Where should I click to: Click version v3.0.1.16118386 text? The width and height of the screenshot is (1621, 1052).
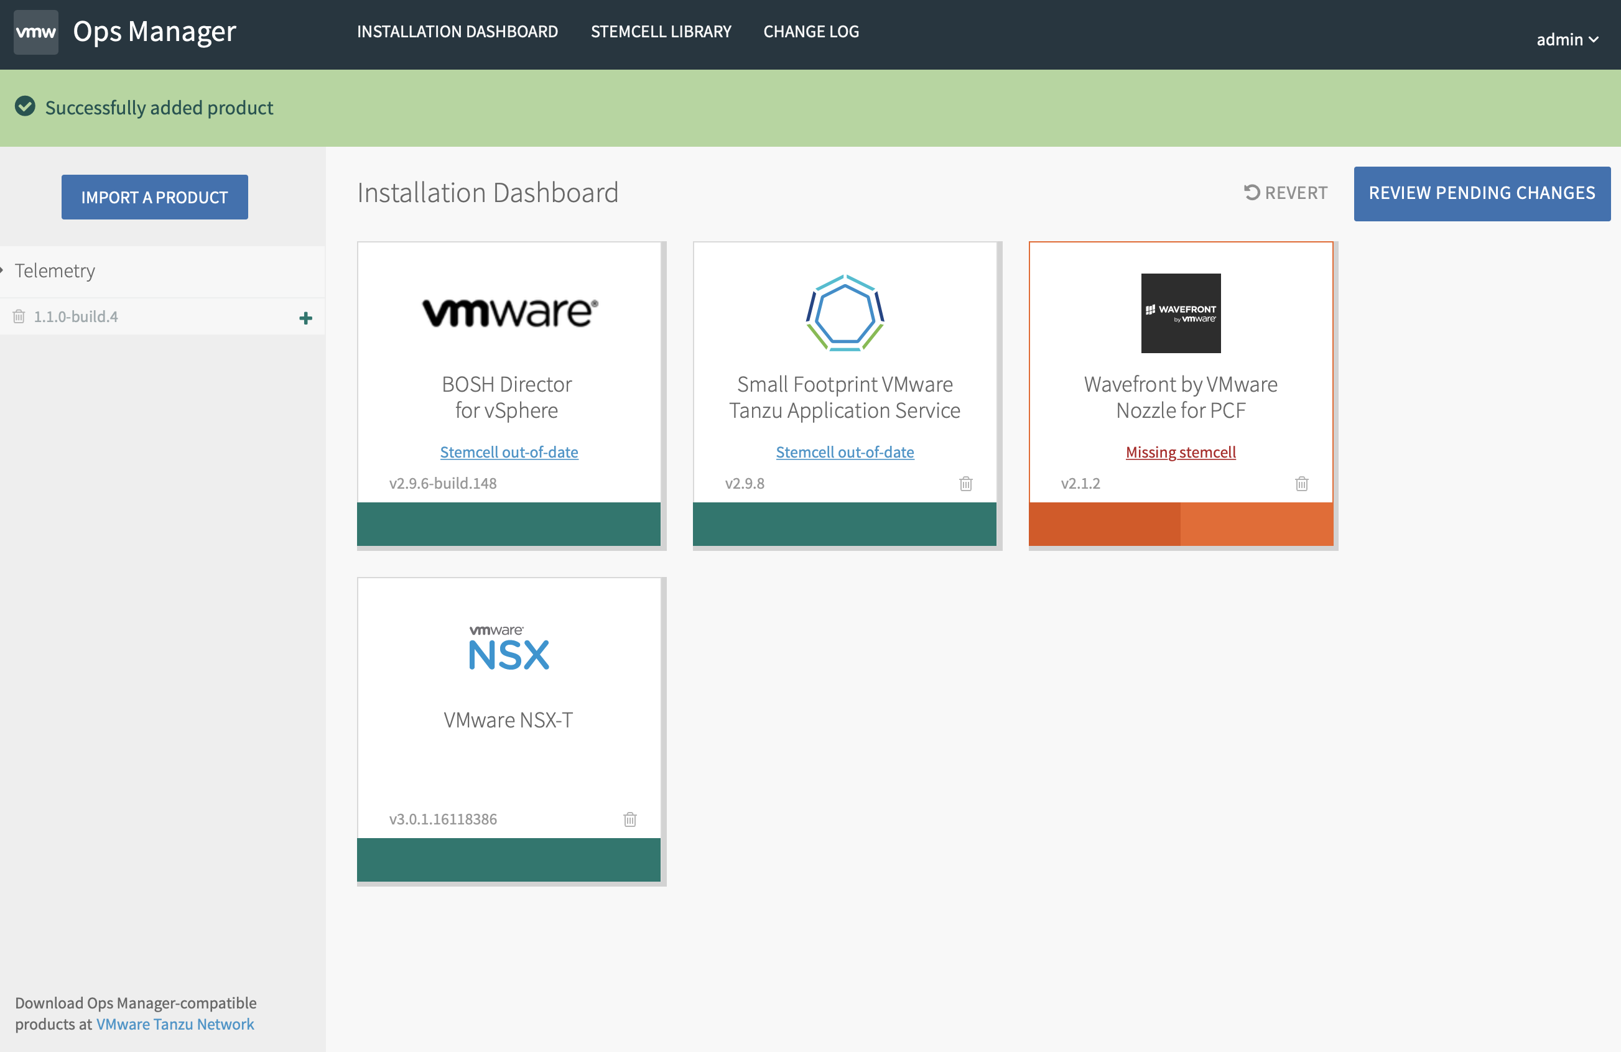pos(443,819)
